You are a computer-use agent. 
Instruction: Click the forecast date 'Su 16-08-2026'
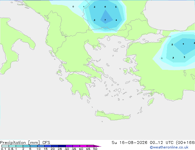[x=129, y=143]
